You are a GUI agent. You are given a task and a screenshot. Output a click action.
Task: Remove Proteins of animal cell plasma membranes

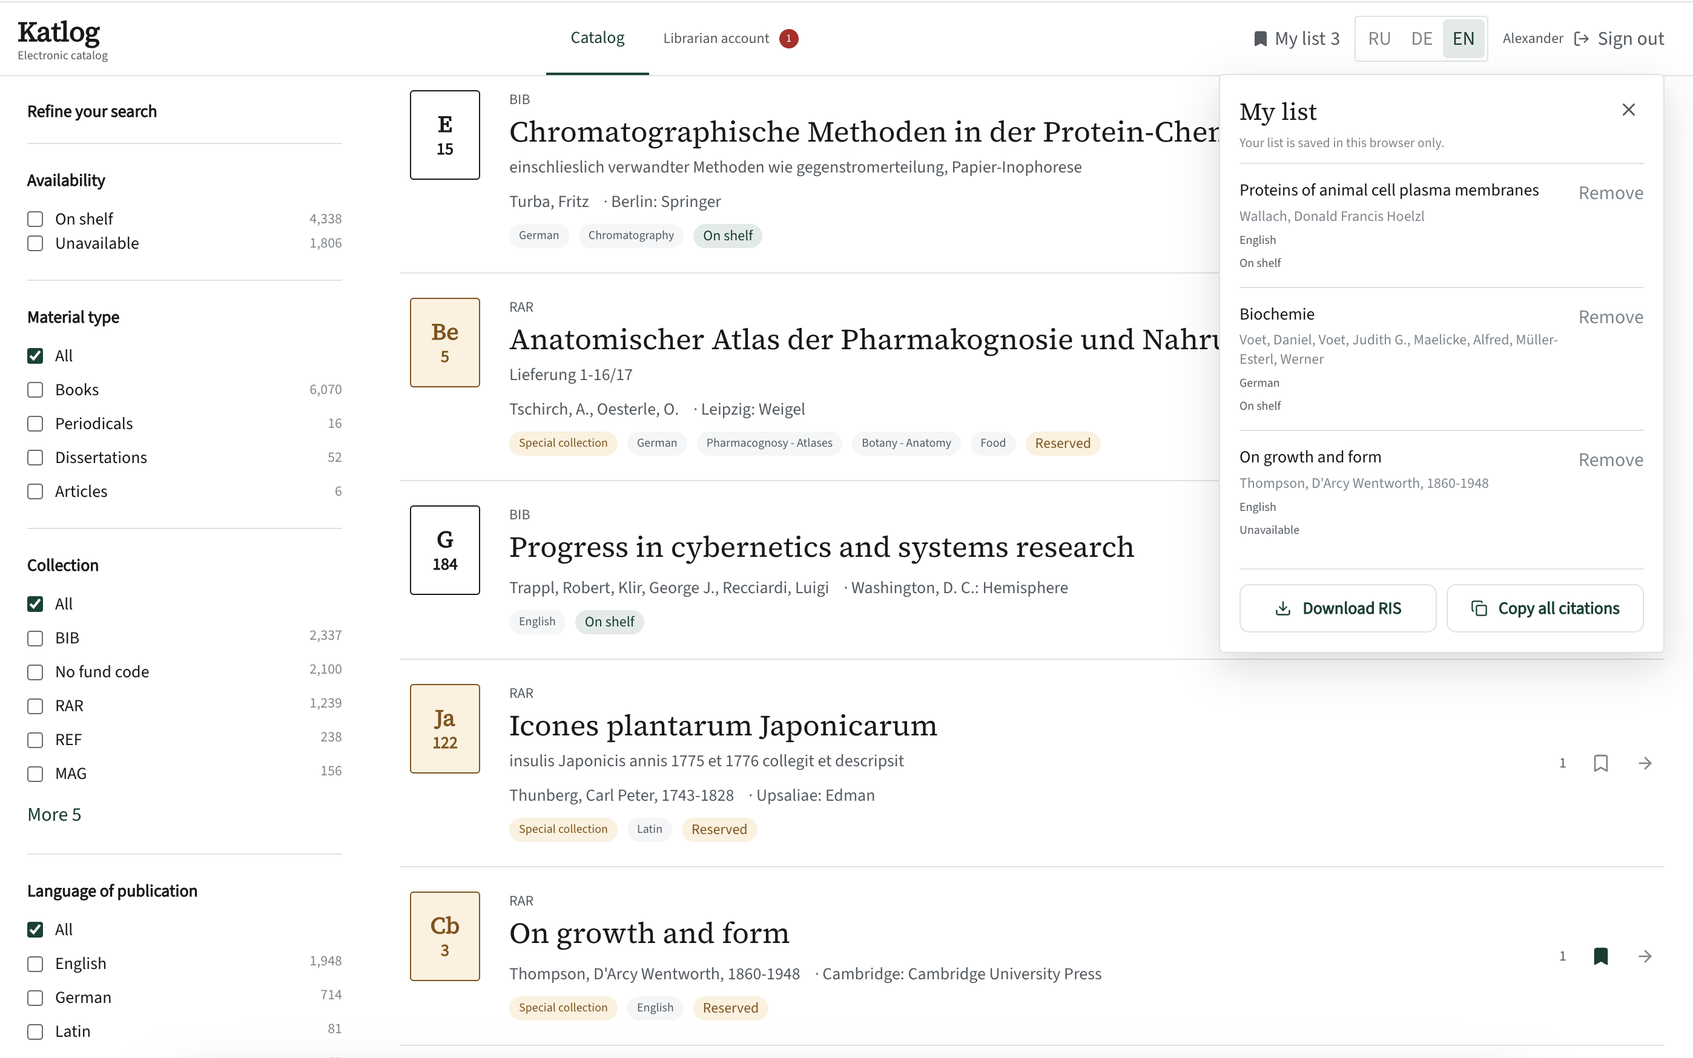[1611, 193]
